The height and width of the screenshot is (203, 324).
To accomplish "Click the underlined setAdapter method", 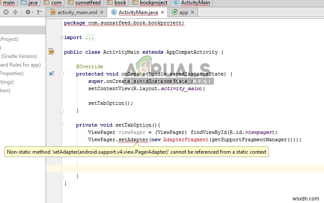I will click(x=133, y=139).
